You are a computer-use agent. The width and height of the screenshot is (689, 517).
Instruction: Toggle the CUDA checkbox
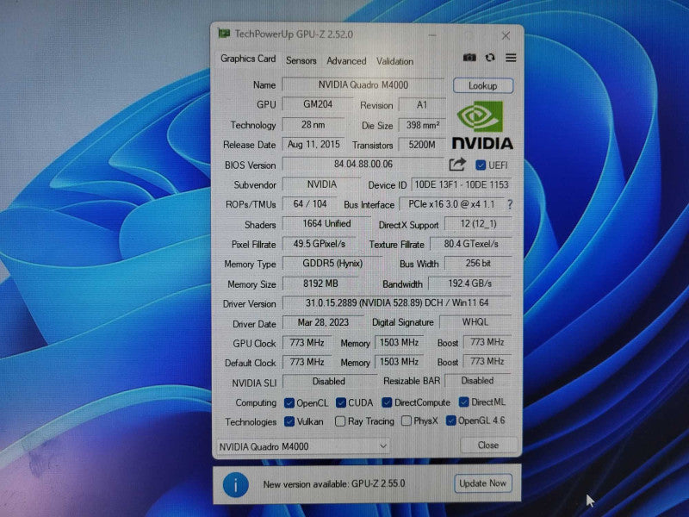pos(341,402)
